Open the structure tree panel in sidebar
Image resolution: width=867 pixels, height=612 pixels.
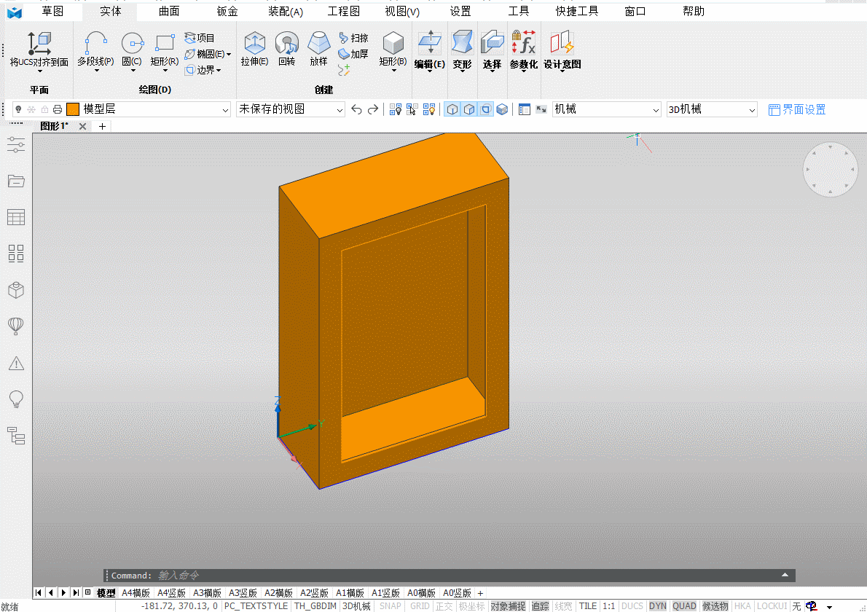tap(16, 436)
